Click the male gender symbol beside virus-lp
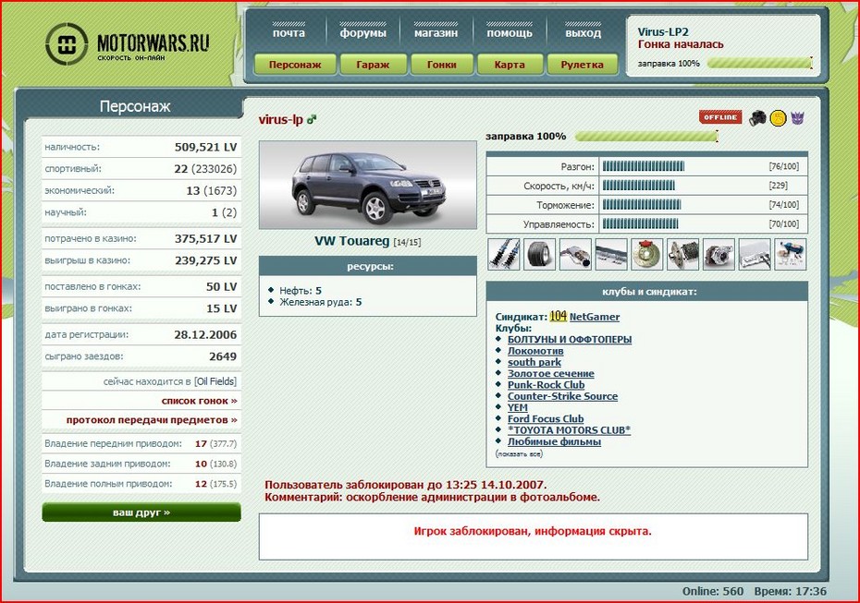Screen dimensions: 860x603 [312, 119]
